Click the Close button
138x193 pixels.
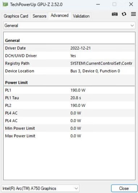tap(124, 188)
